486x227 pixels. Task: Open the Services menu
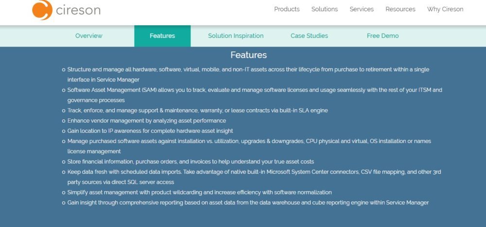tap(362, 9)
